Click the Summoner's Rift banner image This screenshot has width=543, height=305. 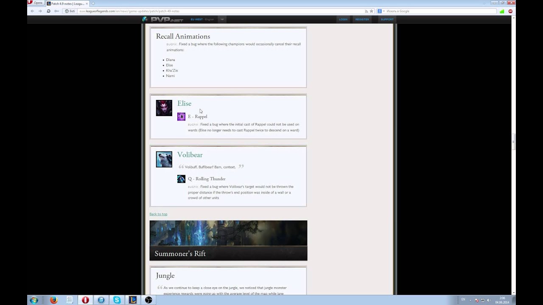click(228, 240)
